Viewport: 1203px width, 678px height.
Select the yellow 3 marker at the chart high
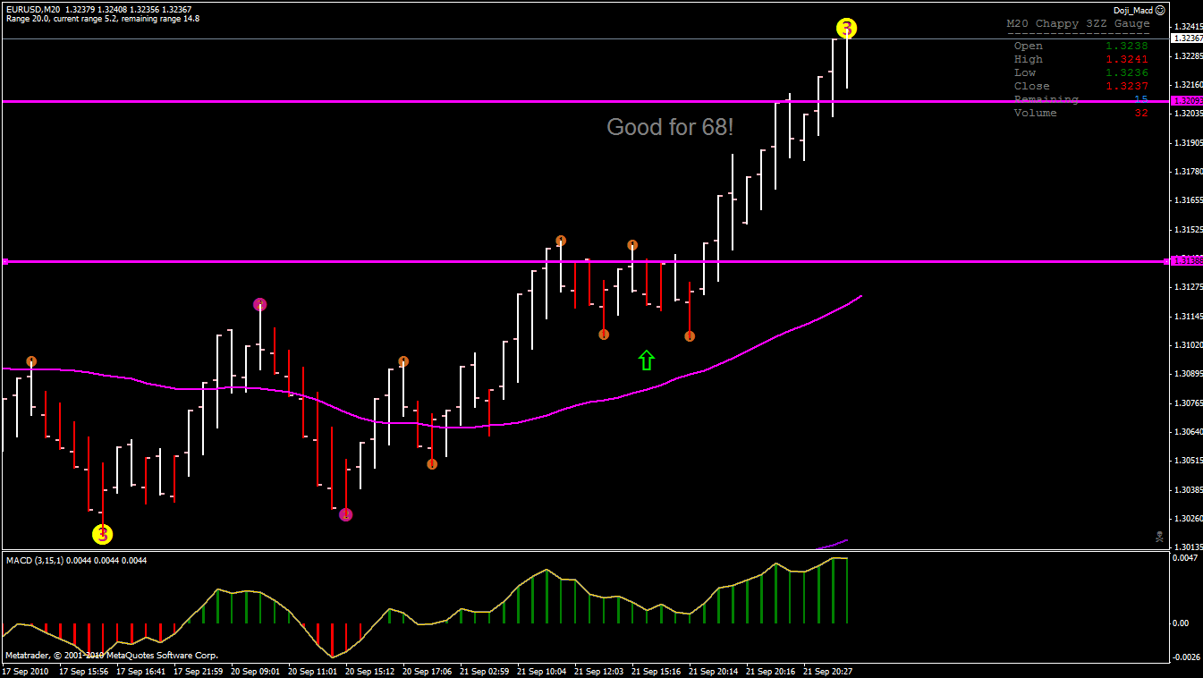[846, 28]
